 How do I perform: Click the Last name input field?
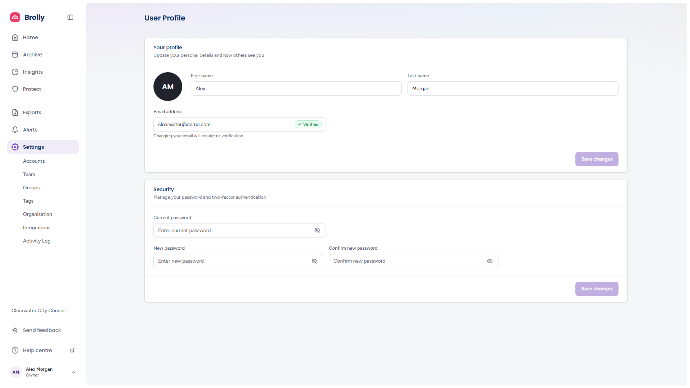tap(513, 88)
